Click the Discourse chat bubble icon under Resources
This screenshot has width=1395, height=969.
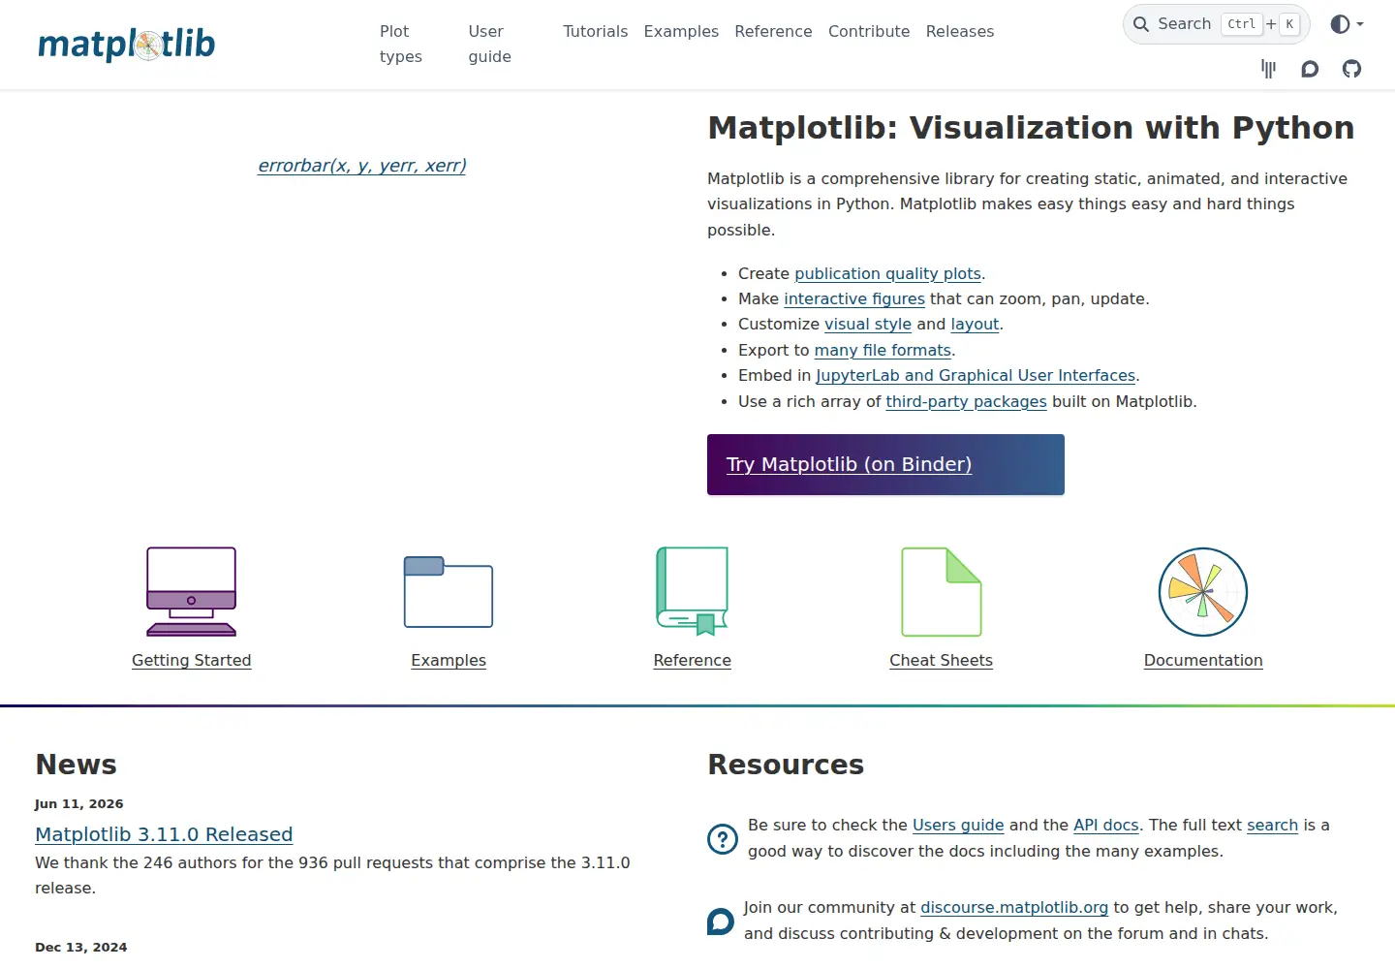coord(721,921)
